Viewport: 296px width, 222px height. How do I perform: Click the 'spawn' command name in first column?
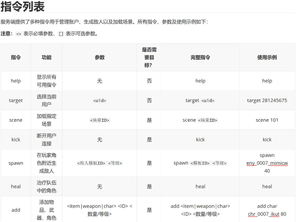[16, 163]
